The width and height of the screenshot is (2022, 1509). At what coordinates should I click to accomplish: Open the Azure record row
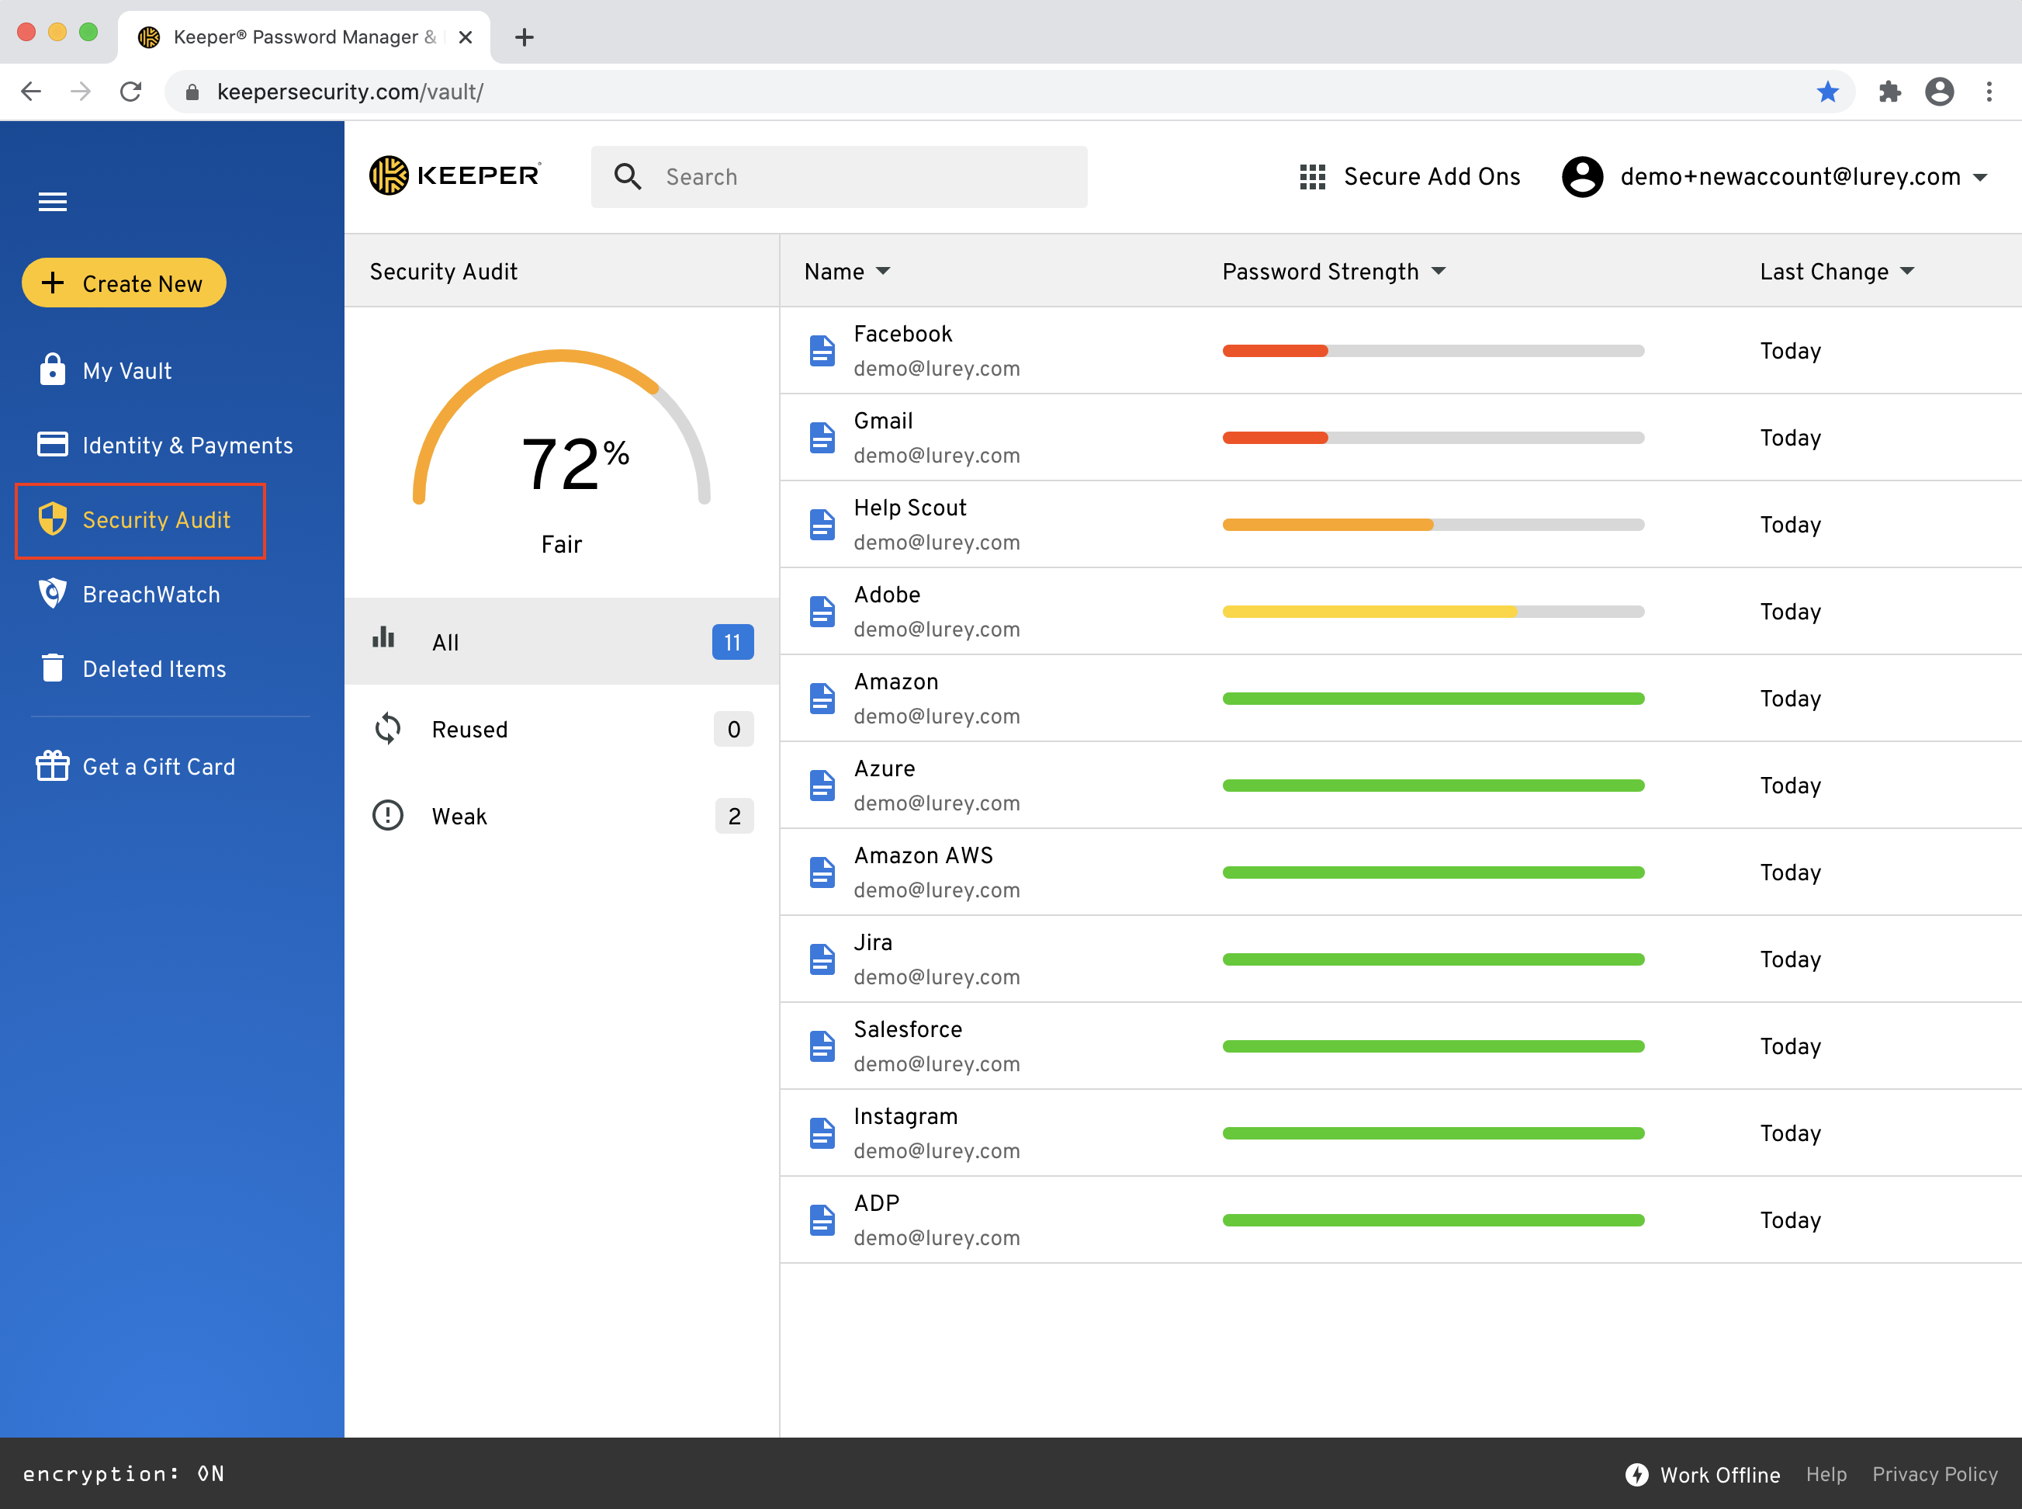pos(1401,786)
